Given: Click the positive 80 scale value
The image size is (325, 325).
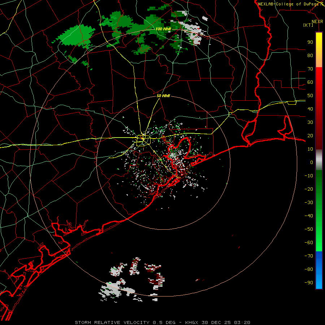Looking at the screenshot, I should point(310,56).
